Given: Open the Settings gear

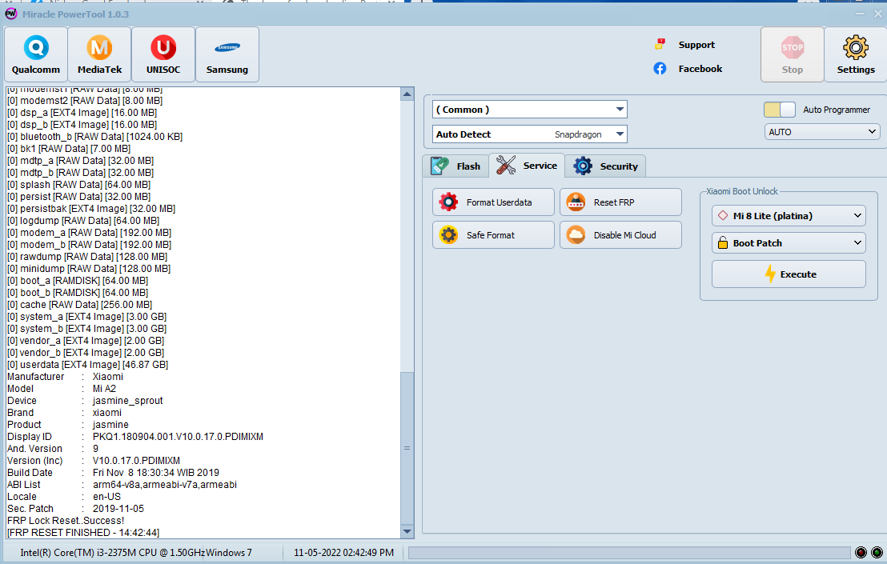Looking at the screenshot, I should coord(855,54).
